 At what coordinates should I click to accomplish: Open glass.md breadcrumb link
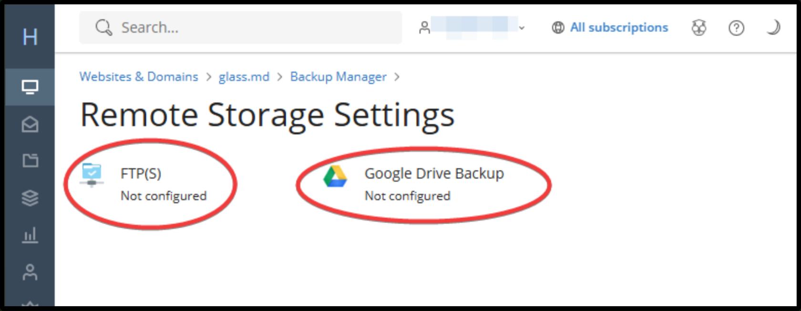(x=244, y=77)
